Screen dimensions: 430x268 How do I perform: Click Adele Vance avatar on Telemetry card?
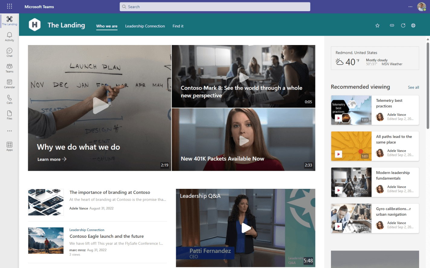[x=380, y=117]
